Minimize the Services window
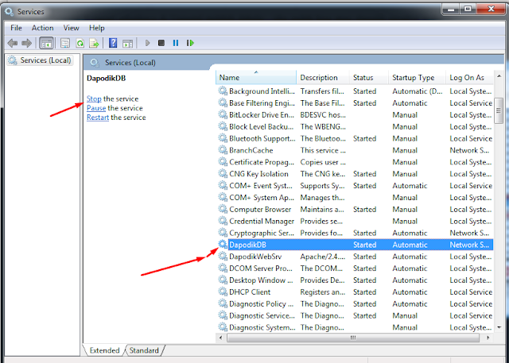The width and height of the screenshot is (509, 363). (451, 9)
